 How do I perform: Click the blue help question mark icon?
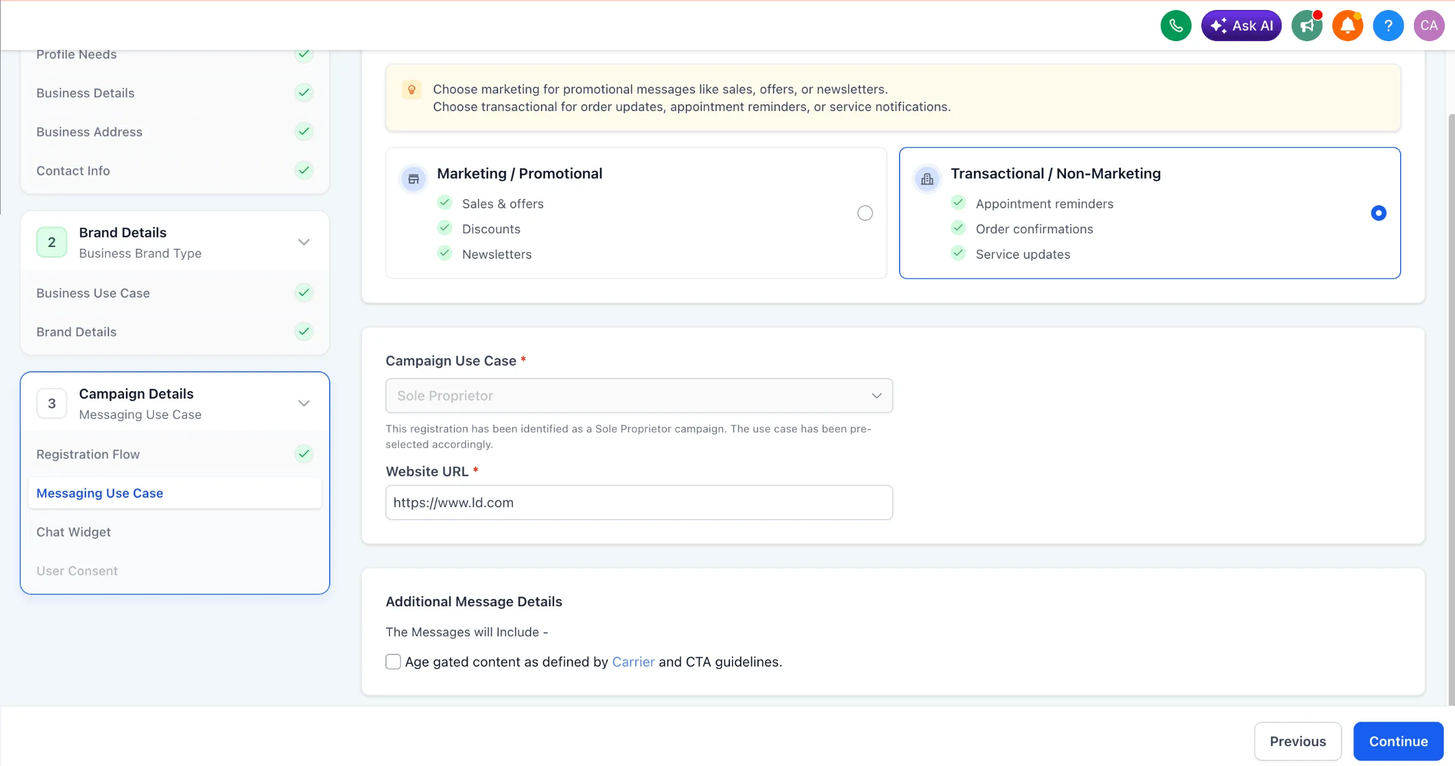point(1388,26)
